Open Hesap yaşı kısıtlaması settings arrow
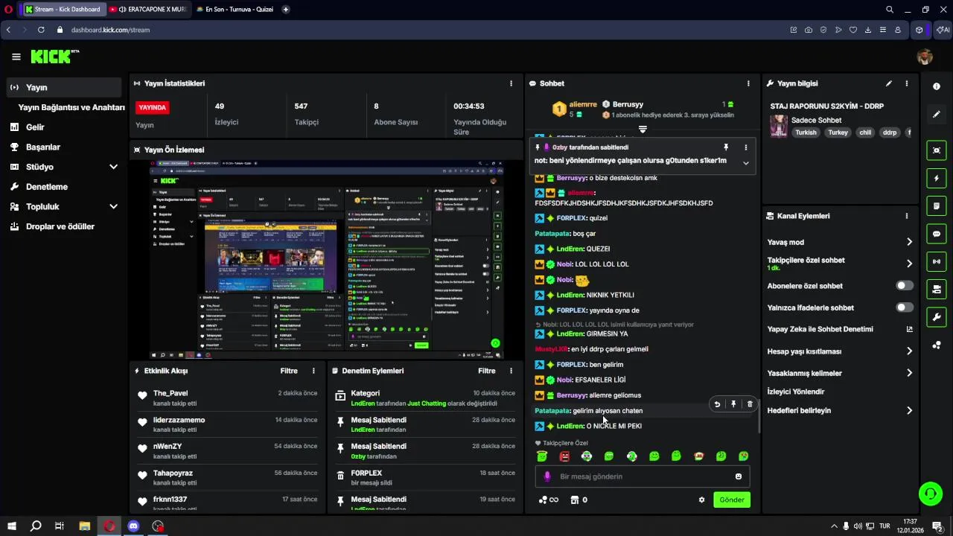Screen dimensions: 953x536 coord(909,351)
